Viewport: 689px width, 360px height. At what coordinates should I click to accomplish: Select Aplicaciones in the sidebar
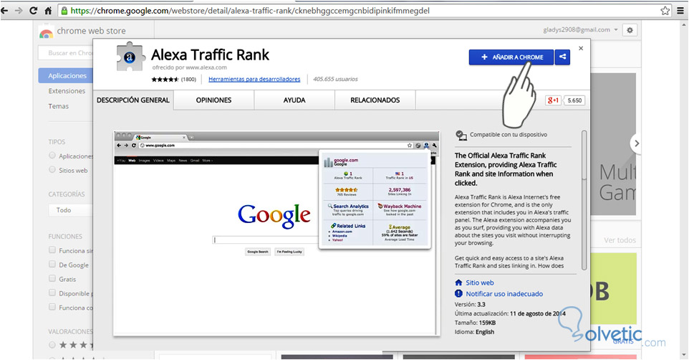tap(66, 76)
